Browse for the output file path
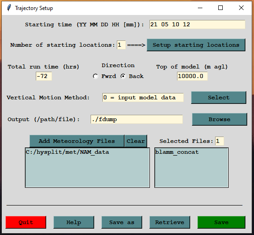Screen dimensions: 254x235 click(220, 119)
